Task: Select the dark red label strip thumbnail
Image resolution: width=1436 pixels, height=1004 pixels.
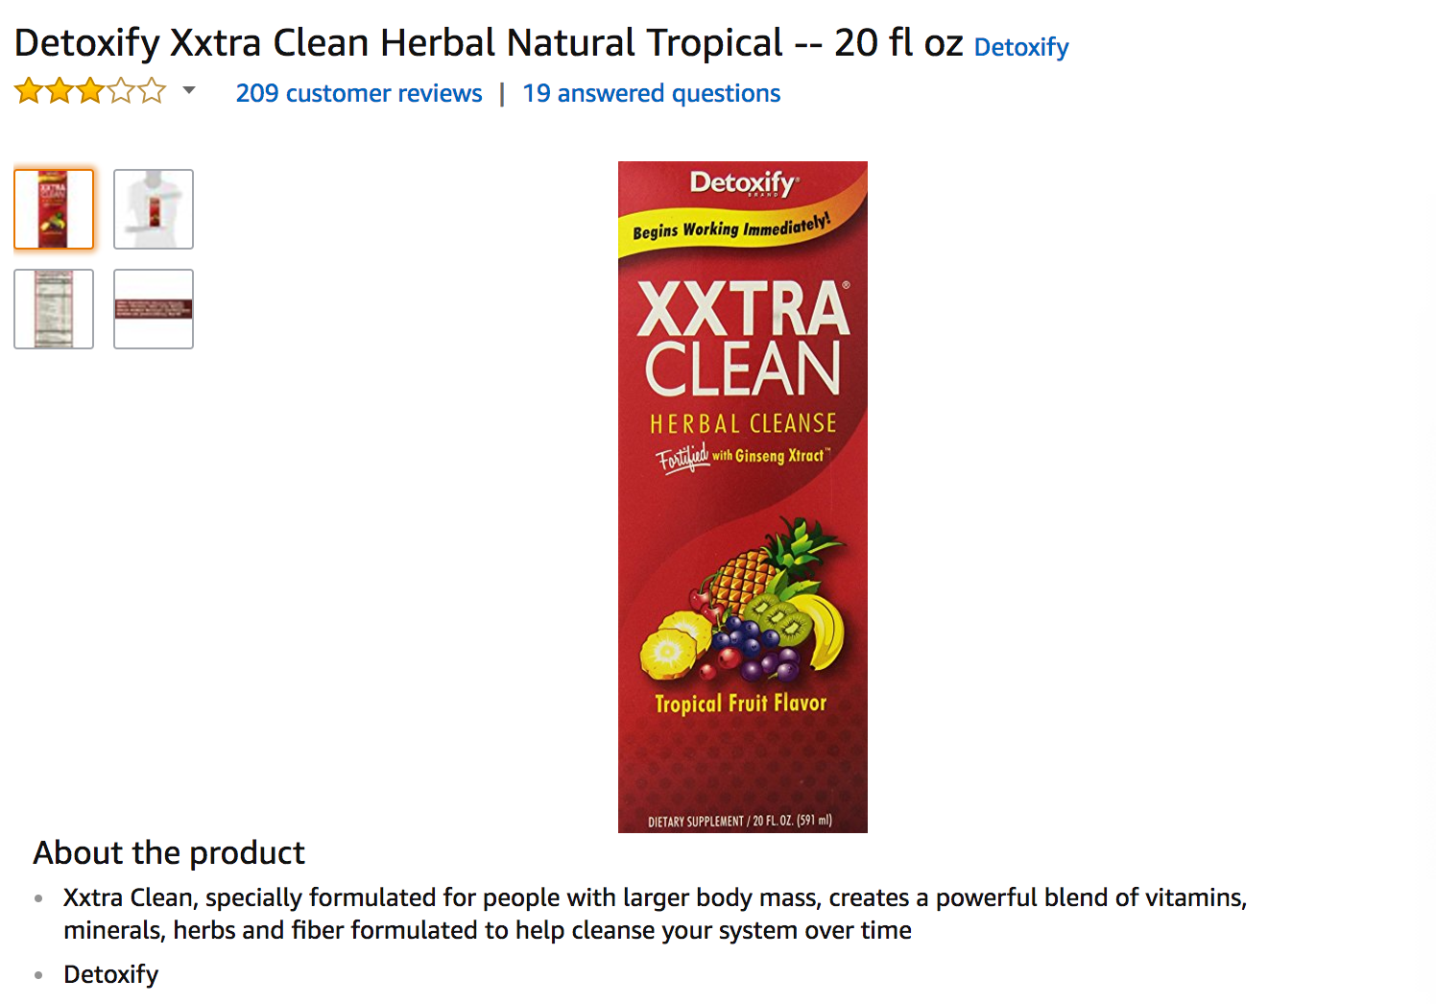Action: click(154, 309)
